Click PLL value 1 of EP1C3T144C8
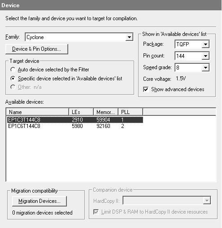This screenshot has height=228, width=222. pyautogui.click(x=122, y=120)
